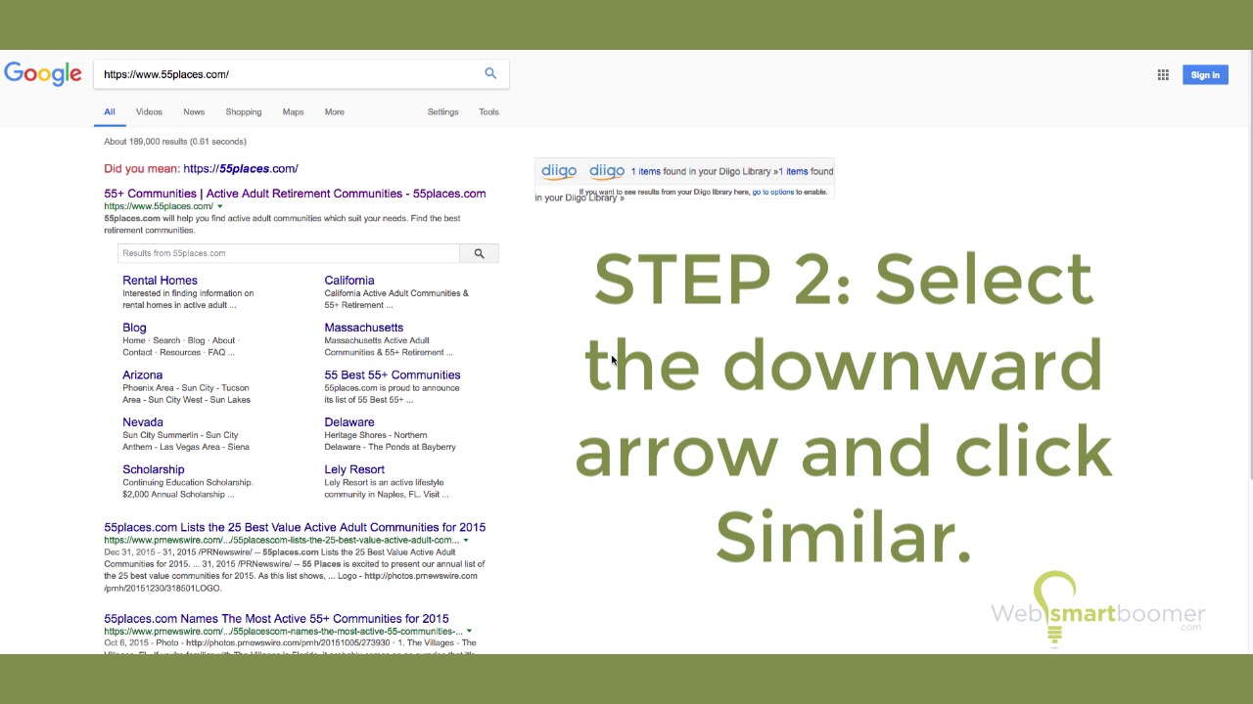Open the More search options menu
Screen dimensions: 1253x704
tap(334, 111)
